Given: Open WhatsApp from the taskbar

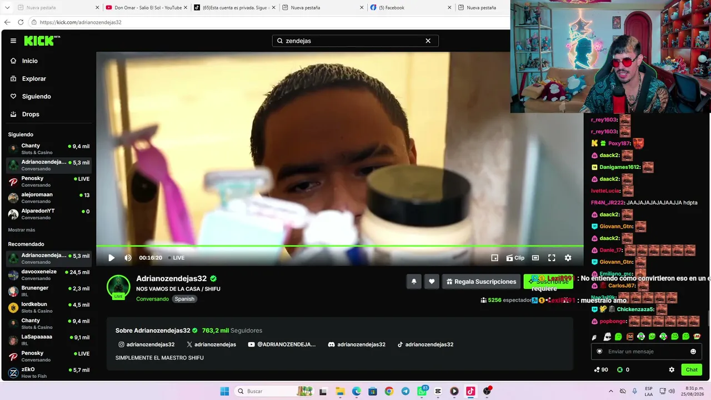Looking at the screenshot, I should pyautogui.click(x=422, y=391).
